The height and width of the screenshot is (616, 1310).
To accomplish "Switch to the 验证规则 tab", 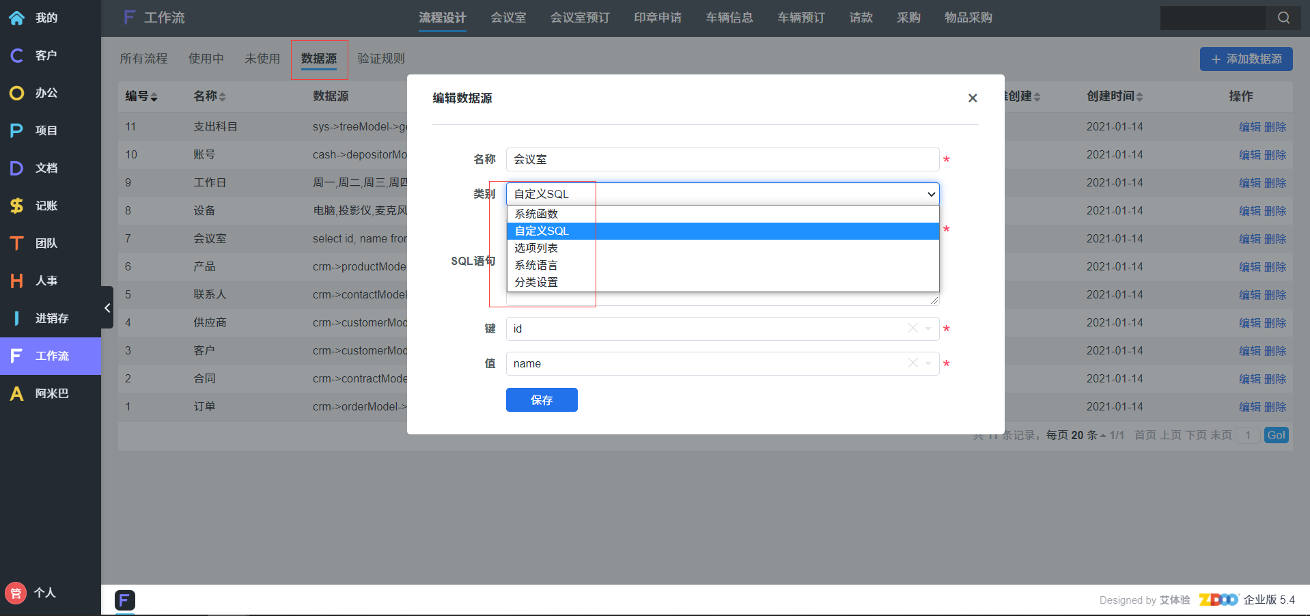I will click(381, 59).
